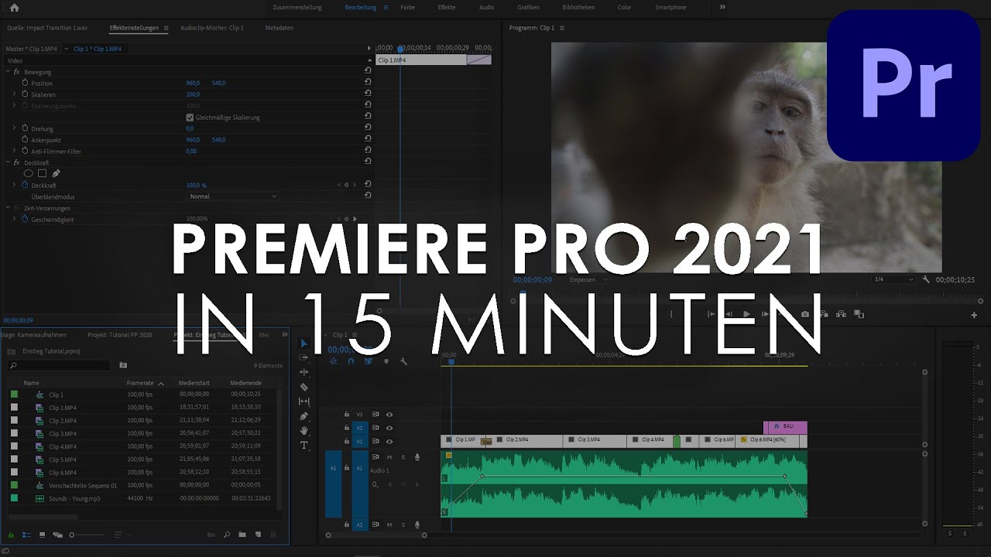This screenshot has width=991, height=557.
Task: Open timeline wrench display settings
Action: click(403, 361)
